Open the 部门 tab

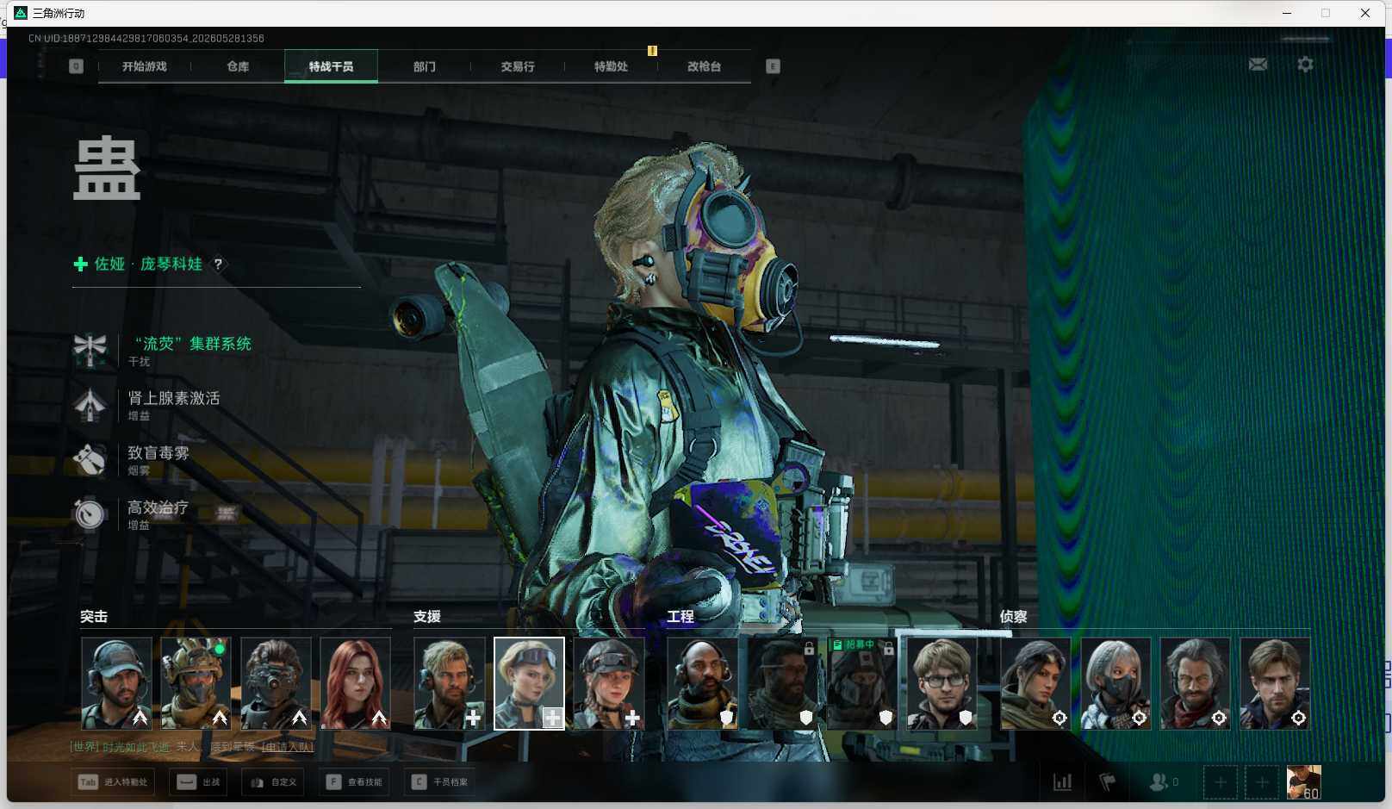(424, 66)
